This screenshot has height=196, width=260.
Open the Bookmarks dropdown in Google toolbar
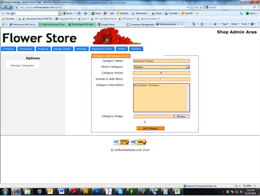coord(140,14)
